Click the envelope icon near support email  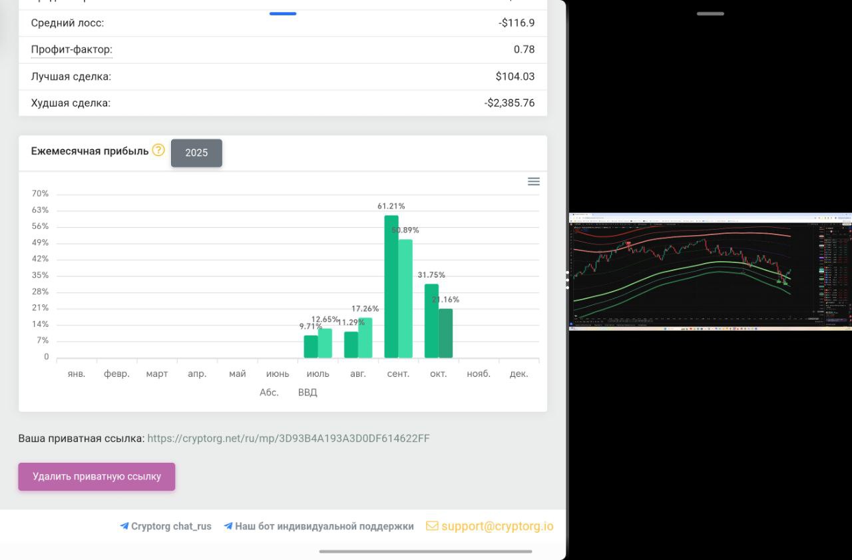click(x=432, y=526)
